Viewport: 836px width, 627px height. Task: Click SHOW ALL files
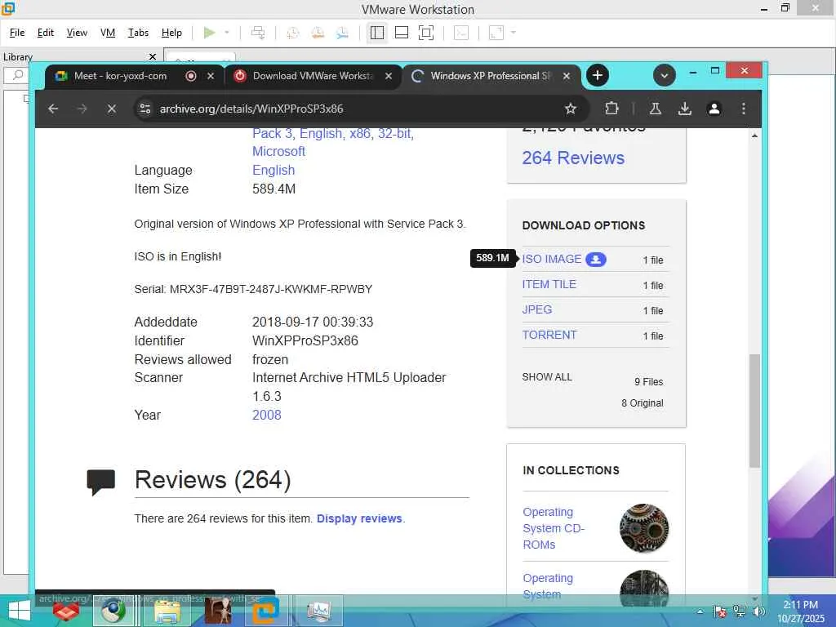pyautogui.click(x=547, y=377)
